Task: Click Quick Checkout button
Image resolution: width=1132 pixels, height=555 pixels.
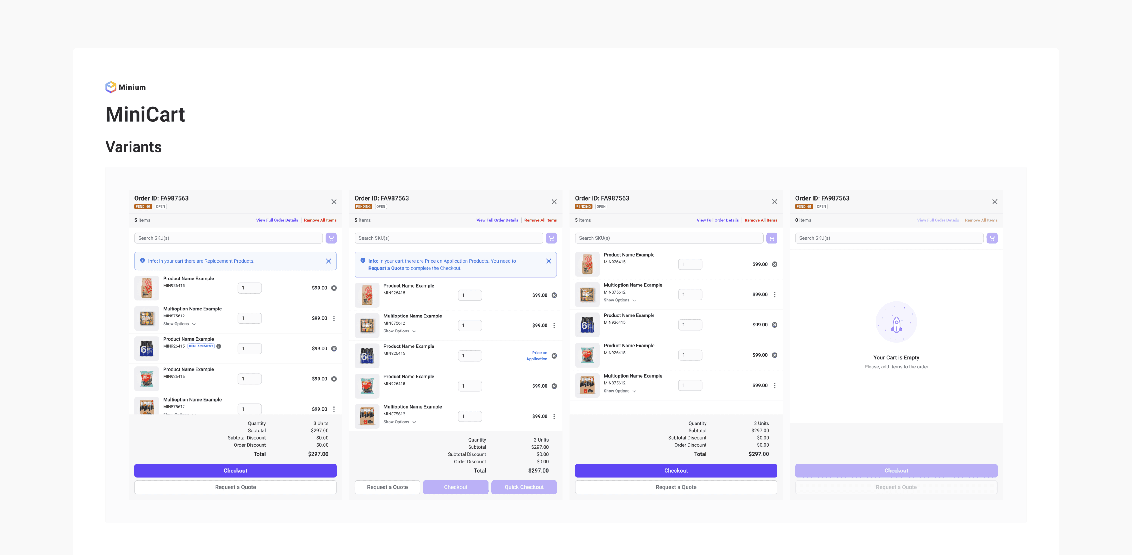Action: (x=524, y=487)
